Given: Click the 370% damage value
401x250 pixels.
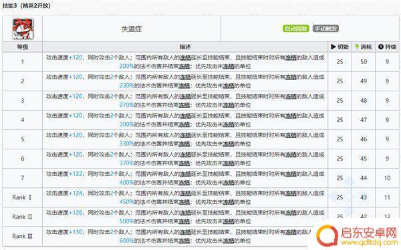Looking at the screenshot, I should [x=126, y=163].
